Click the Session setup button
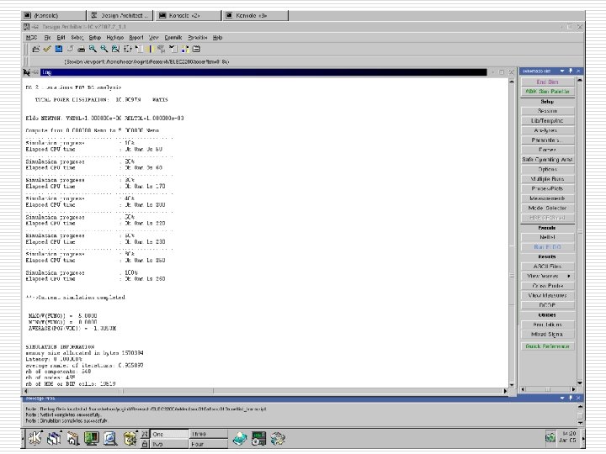Screen dimensions: 606x454 pos(547,111)
